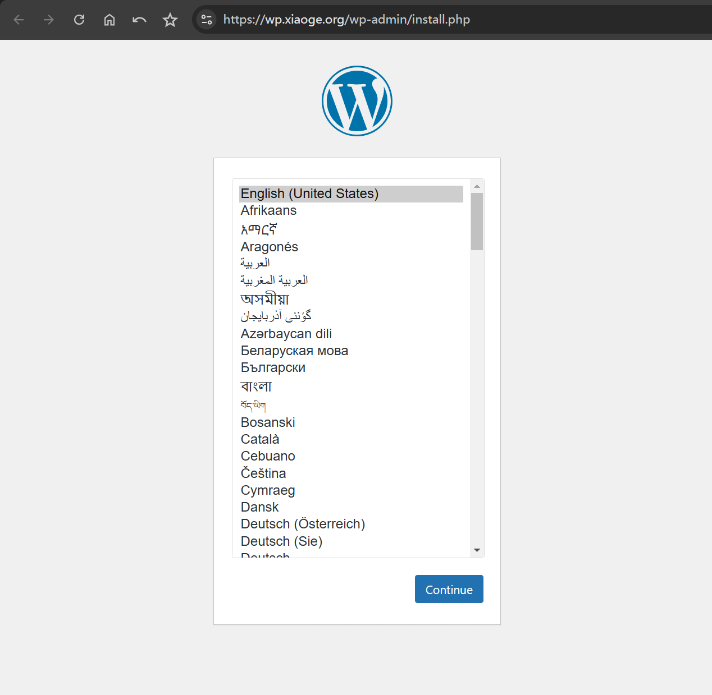Select Dansk as the language
The image size is (712, 695).
259,507
